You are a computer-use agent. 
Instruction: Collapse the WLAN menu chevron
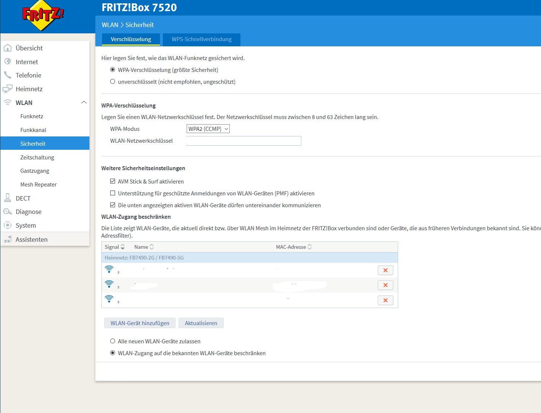(x=84, y=102)
